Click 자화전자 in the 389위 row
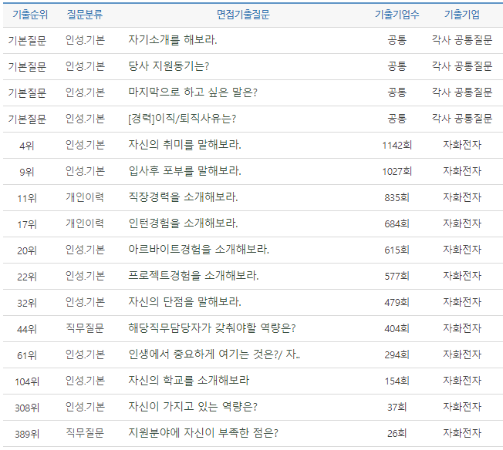Image resolution: width=503 pixels, height=450 pixels. pyautogui.click(x=461, y=433)
